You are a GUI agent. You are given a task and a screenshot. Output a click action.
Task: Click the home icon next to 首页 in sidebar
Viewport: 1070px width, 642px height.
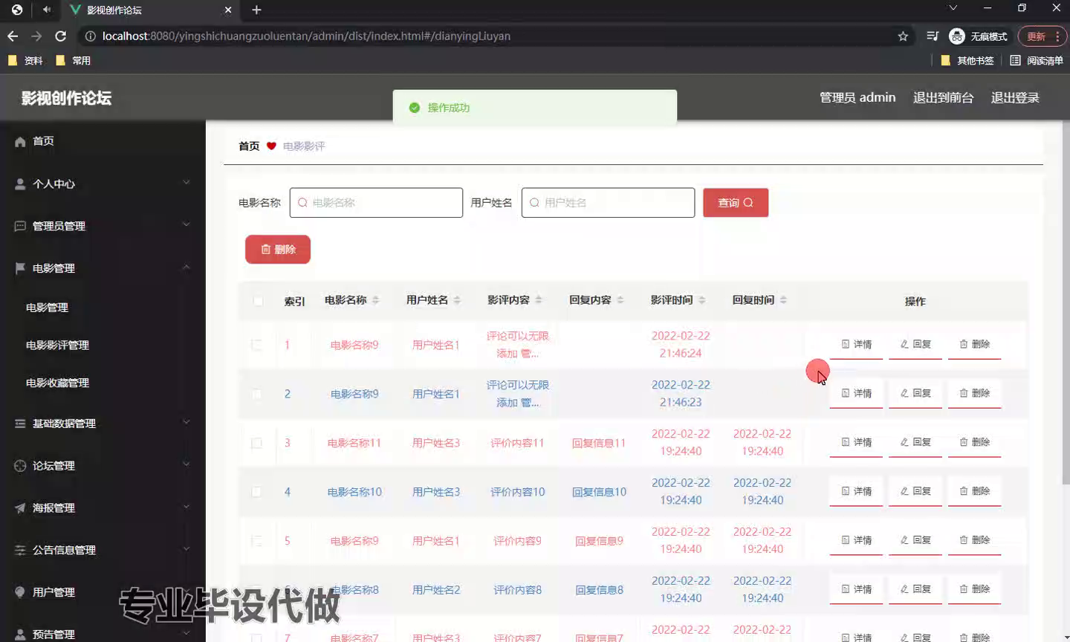click(20, 141)
